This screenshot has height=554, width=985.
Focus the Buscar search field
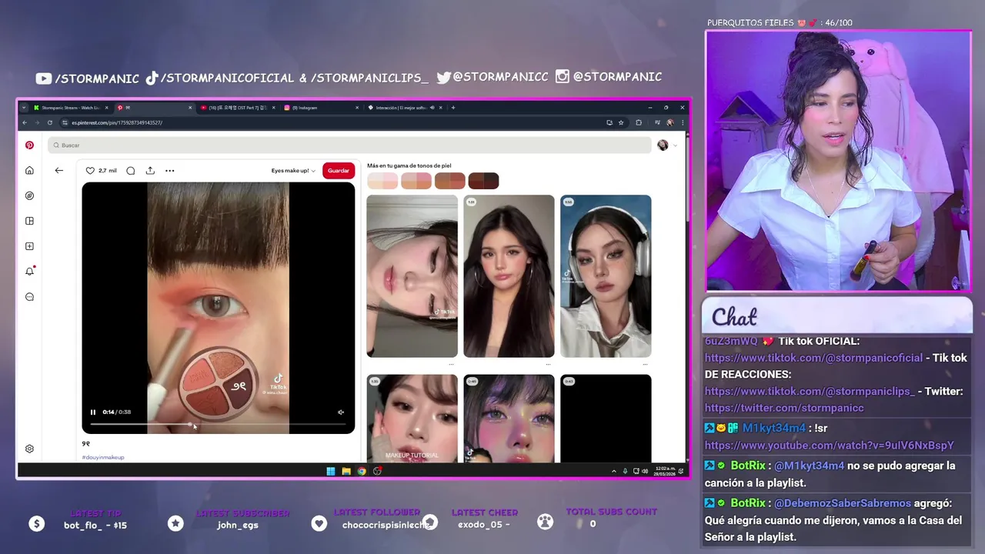349,145
